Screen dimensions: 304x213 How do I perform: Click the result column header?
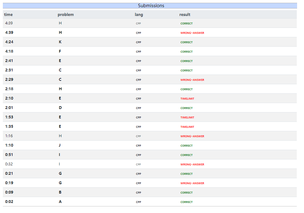(185, 15)
